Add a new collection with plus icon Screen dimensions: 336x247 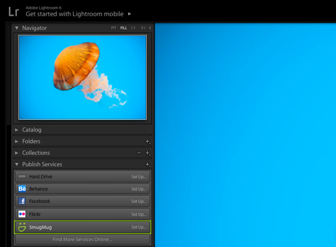(147, 153)
